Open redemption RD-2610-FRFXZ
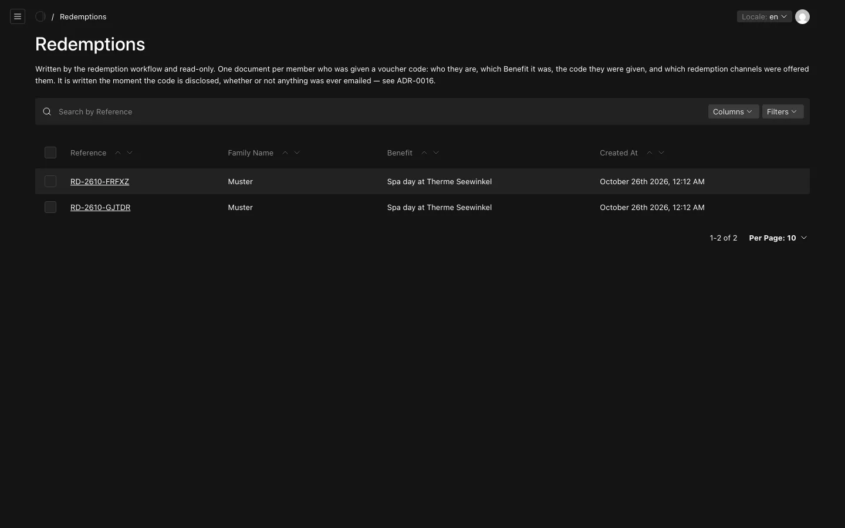This screenshot has height=528, width=845. (100, 181)
